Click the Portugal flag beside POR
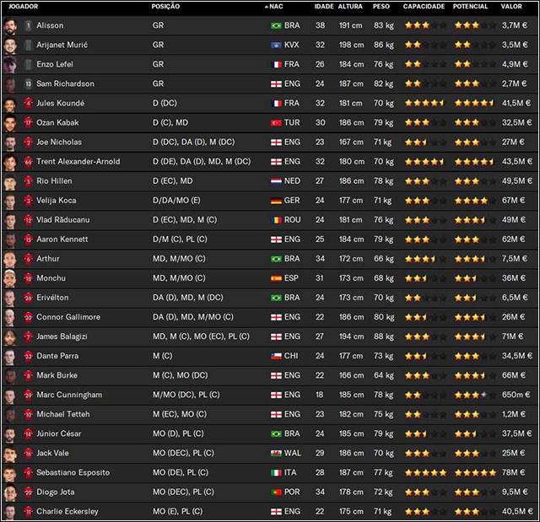This screenshot has width=540, height=522. (x=276, y=492)
